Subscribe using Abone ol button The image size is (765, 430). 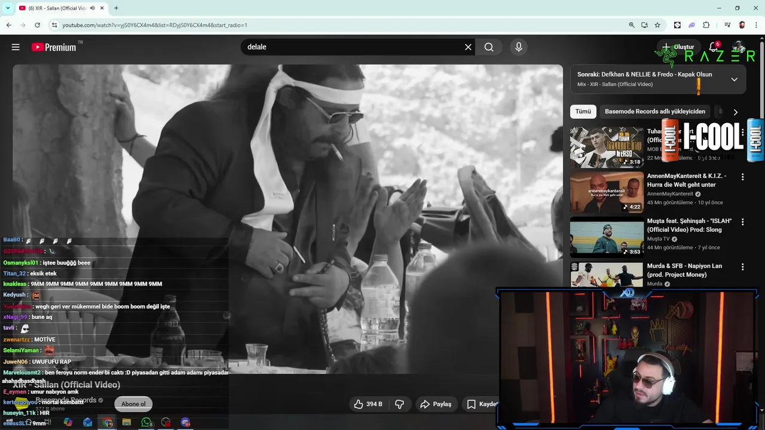[x=133, y=404]
